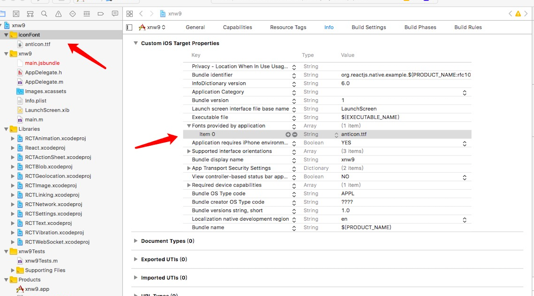Viewport: 534px width, 296px height.
Task: Select the xnw9 project root in navigator
Action: [18, 25]
